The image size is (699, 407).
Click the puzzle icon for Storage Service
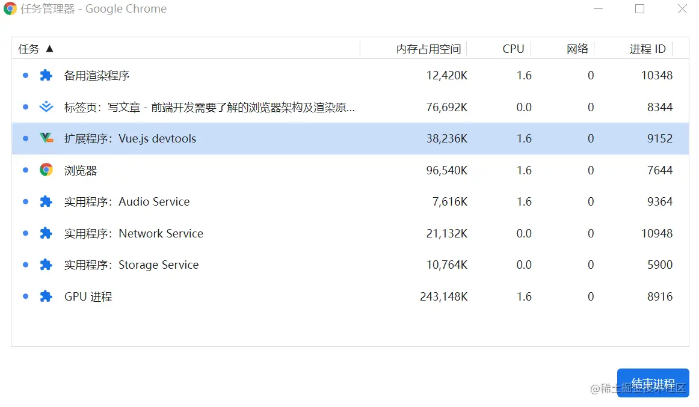[x=46, y=265]
